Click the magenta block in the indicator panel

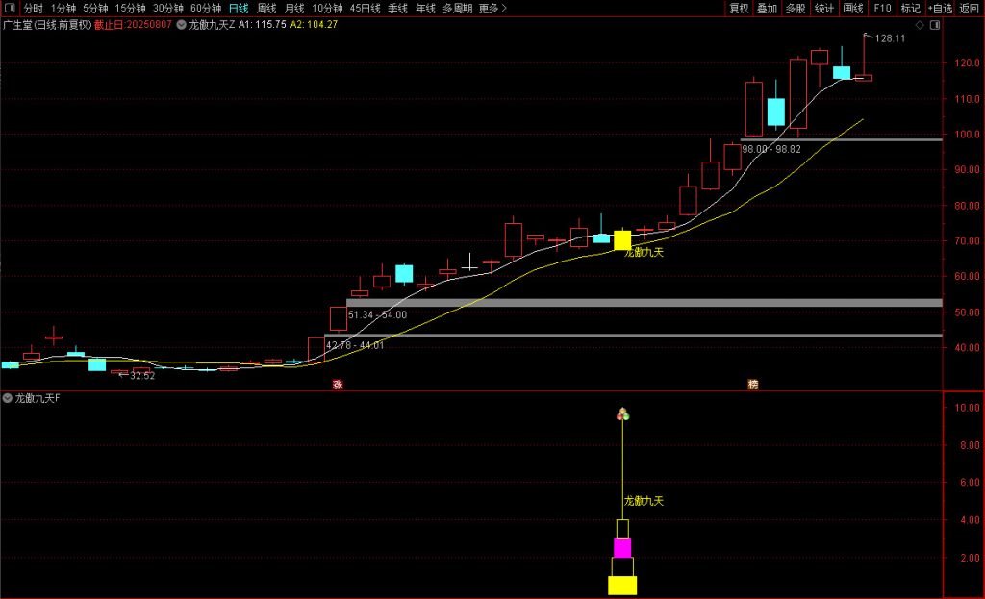point(622,548)
